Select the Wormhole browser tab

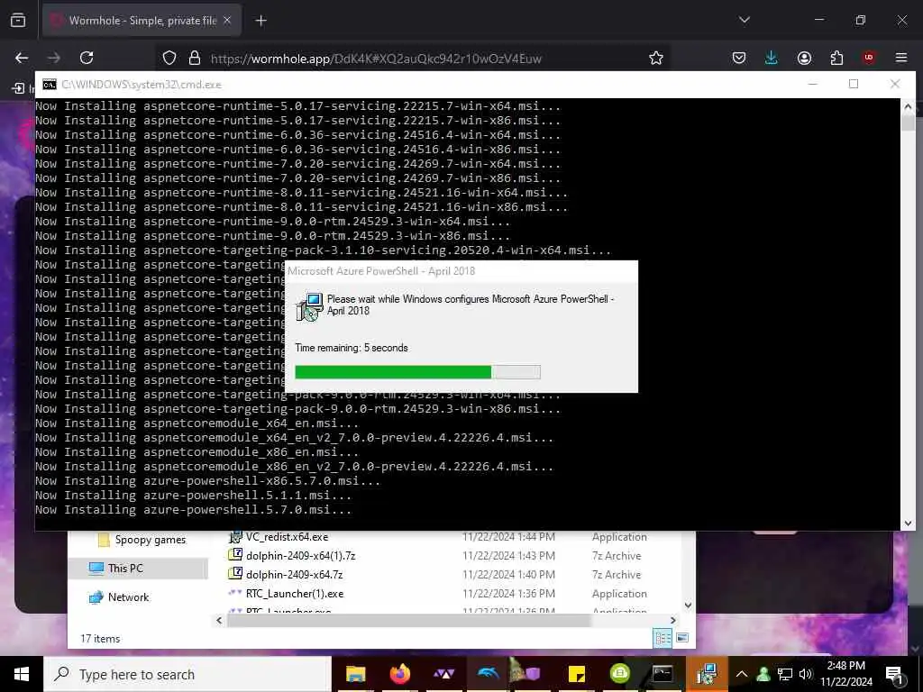[x=142, y=21]
